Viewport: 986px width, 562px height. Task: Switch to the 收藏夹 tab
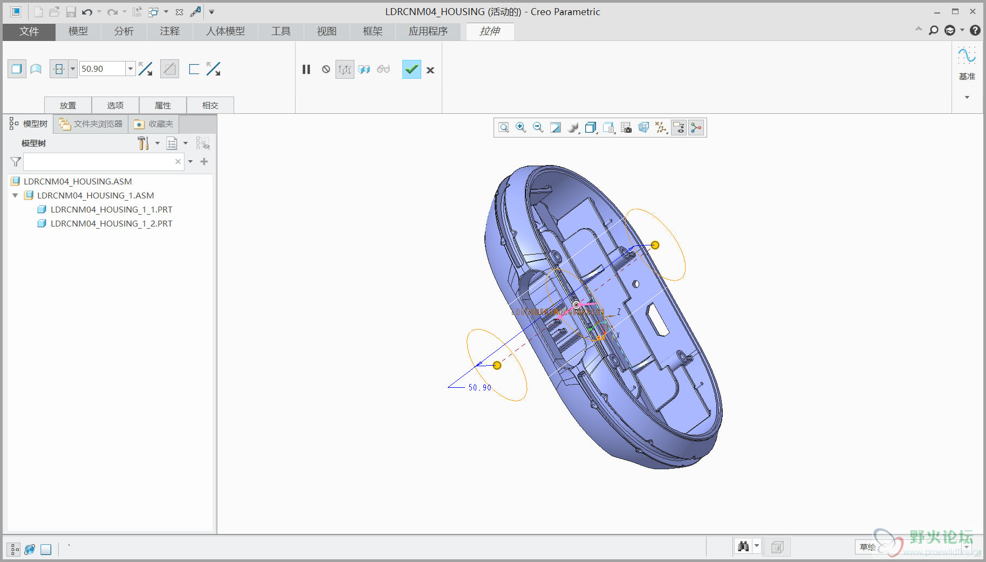pos(154,124)
